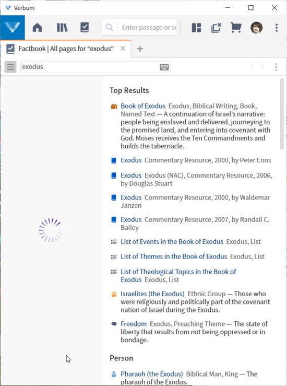Close all panels icon
287x386 pixels.
click(216, 28)
